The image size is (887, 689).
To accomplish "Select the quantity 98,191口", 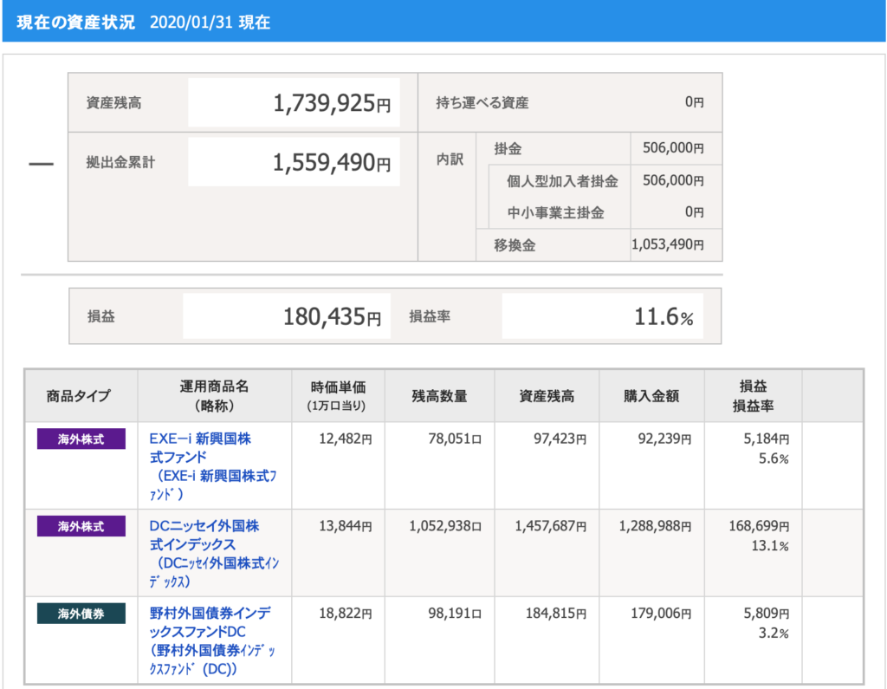I will (454, 613).
